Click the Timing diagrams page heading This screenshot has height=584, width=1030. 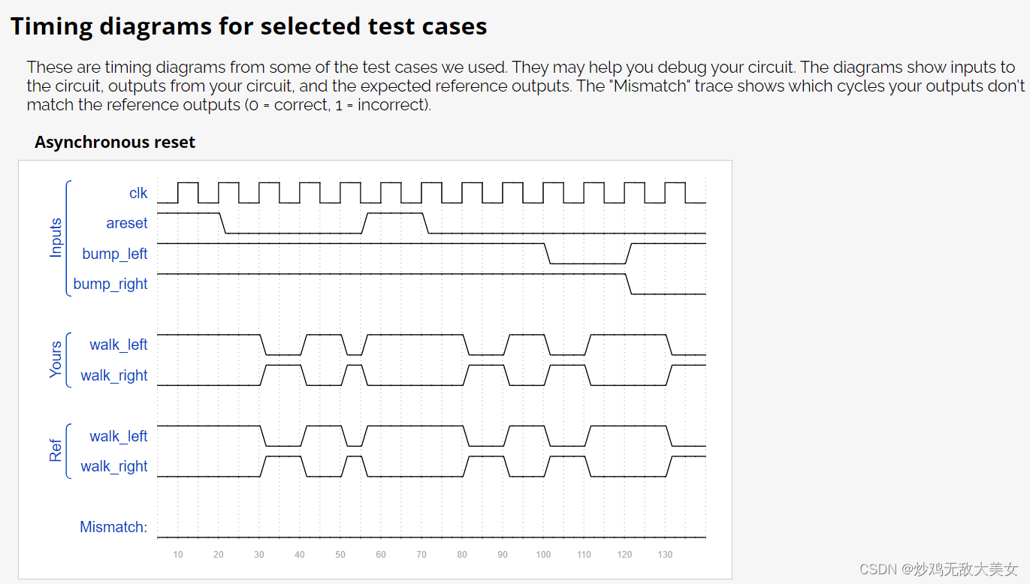point(249,26)
